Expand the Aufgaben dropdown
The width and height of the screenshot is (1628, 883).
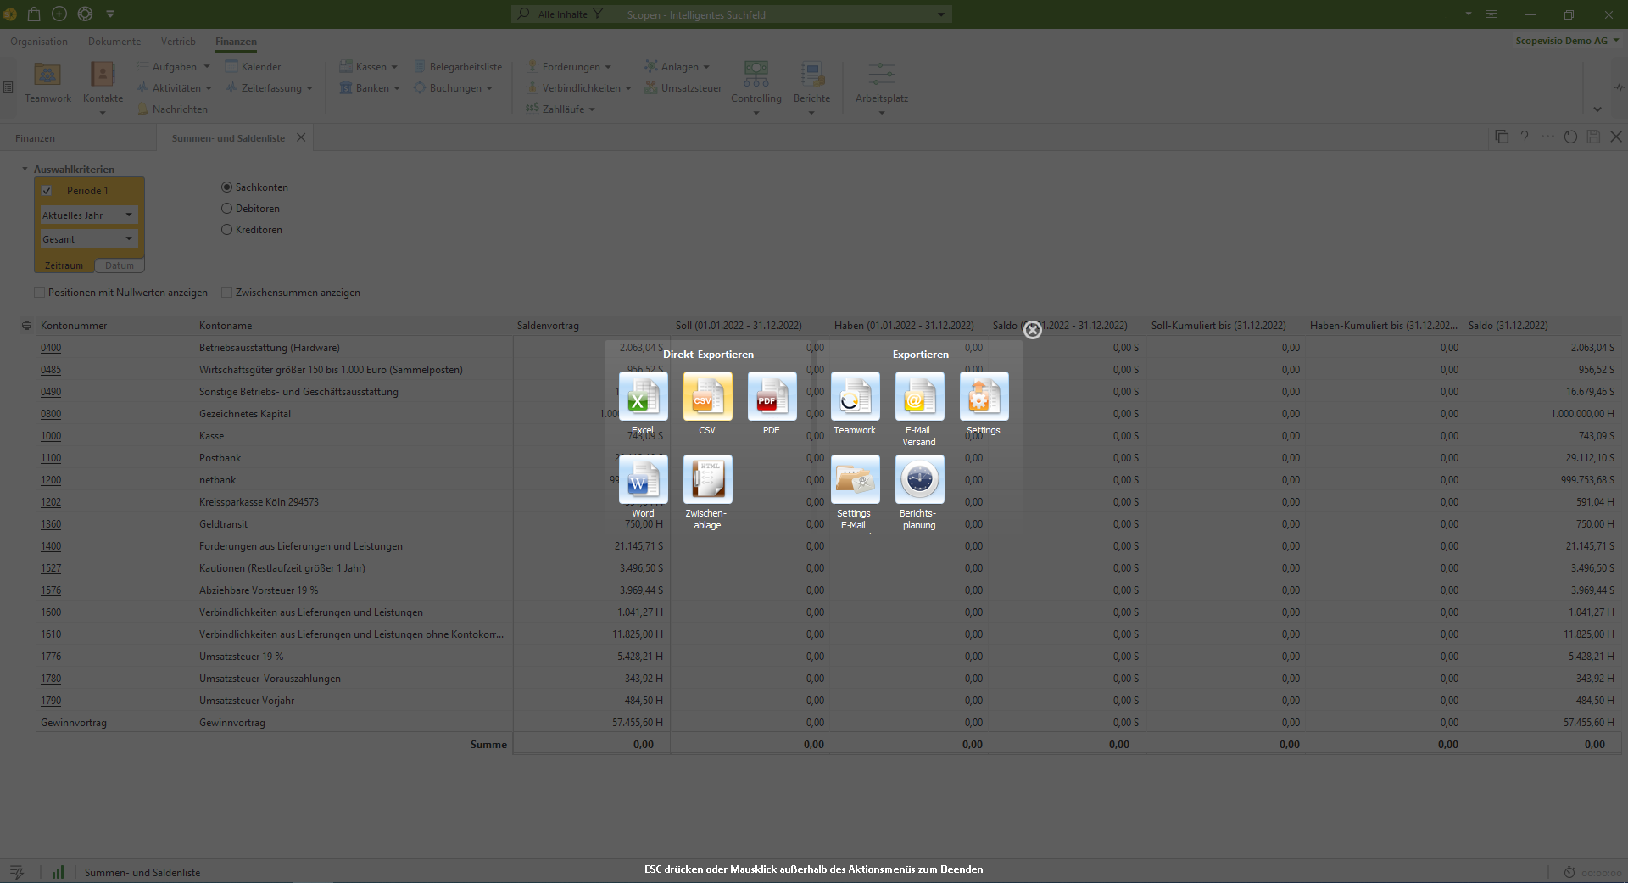206,67
